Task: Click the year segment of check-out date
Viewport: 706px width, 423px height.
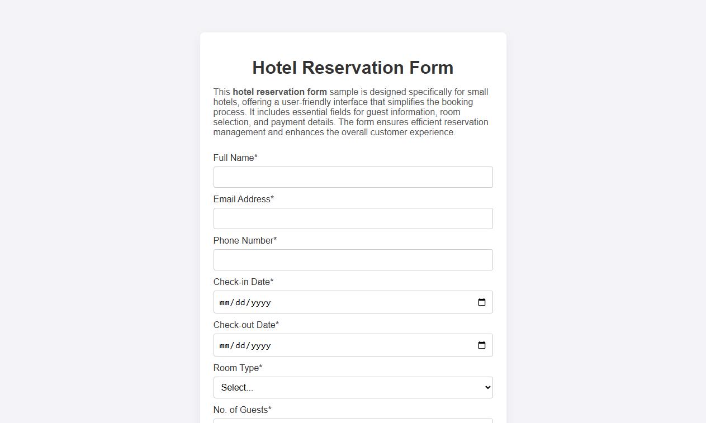Action: pyautogui.click(x=260, y=345)
